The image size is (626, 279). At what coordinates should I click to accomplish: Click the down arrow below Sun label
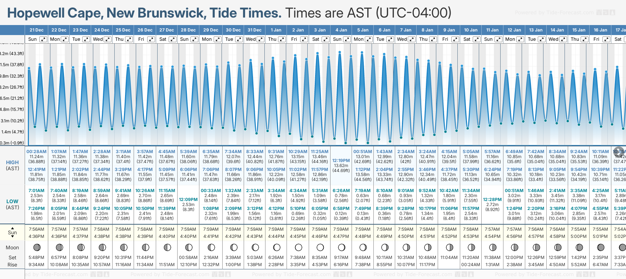coord(13,237)
